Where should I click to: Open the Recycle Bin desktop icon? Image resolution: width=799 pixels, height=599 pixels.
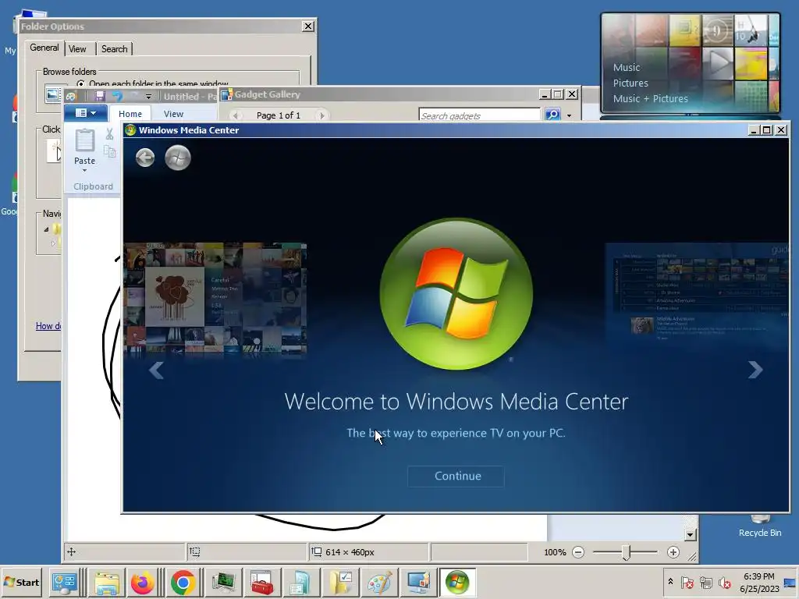(760, 525)
